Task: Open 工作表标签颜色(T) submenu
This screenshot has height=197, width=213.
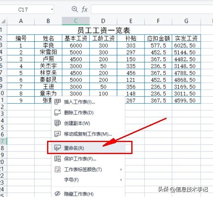Action: [88, 169]
